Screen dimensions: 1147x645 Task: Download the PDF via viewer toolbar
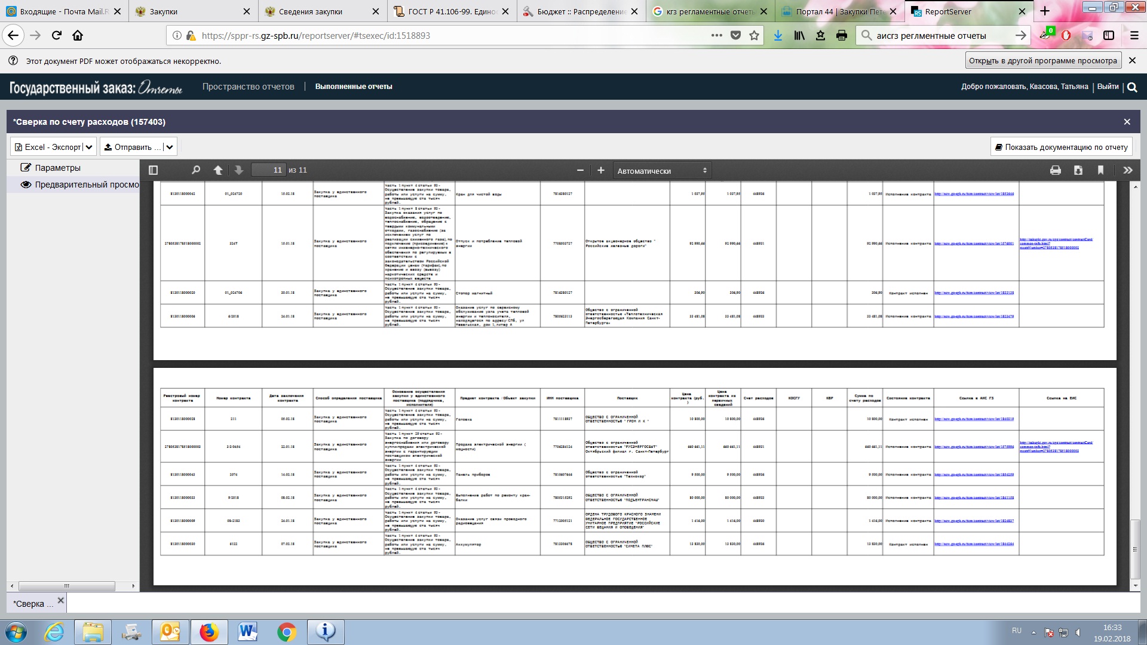click(1078, 170)
